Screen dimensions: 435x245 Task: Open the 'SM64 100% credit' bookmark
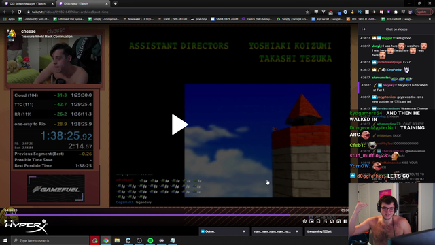(x=224, y=19)
